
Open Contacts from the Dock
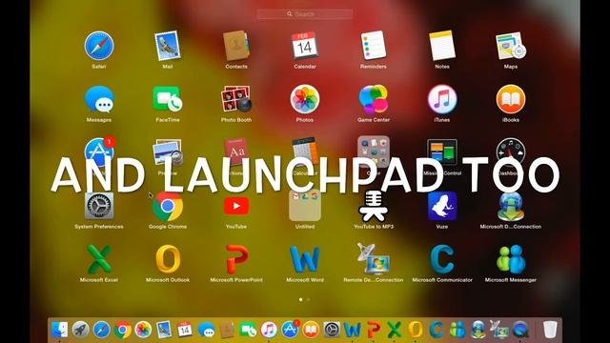(x=227, y=330)
